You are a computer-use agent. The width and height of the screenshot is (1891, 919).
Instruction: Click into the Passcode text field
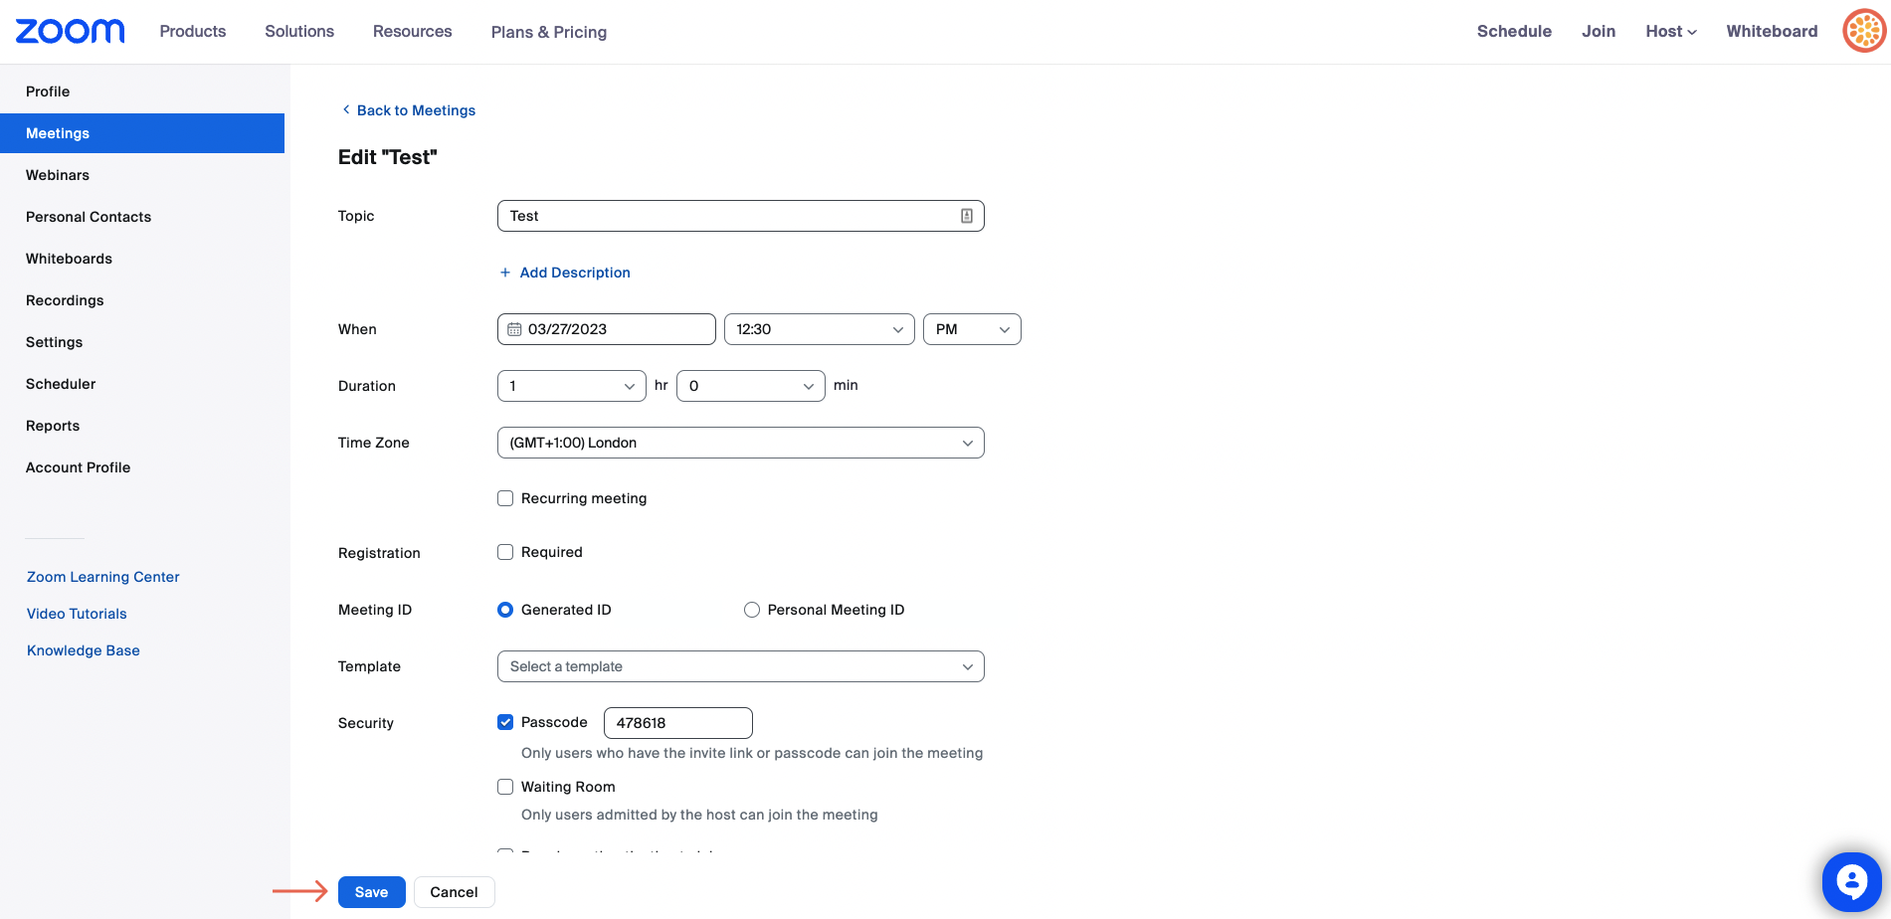click(677, 723)
